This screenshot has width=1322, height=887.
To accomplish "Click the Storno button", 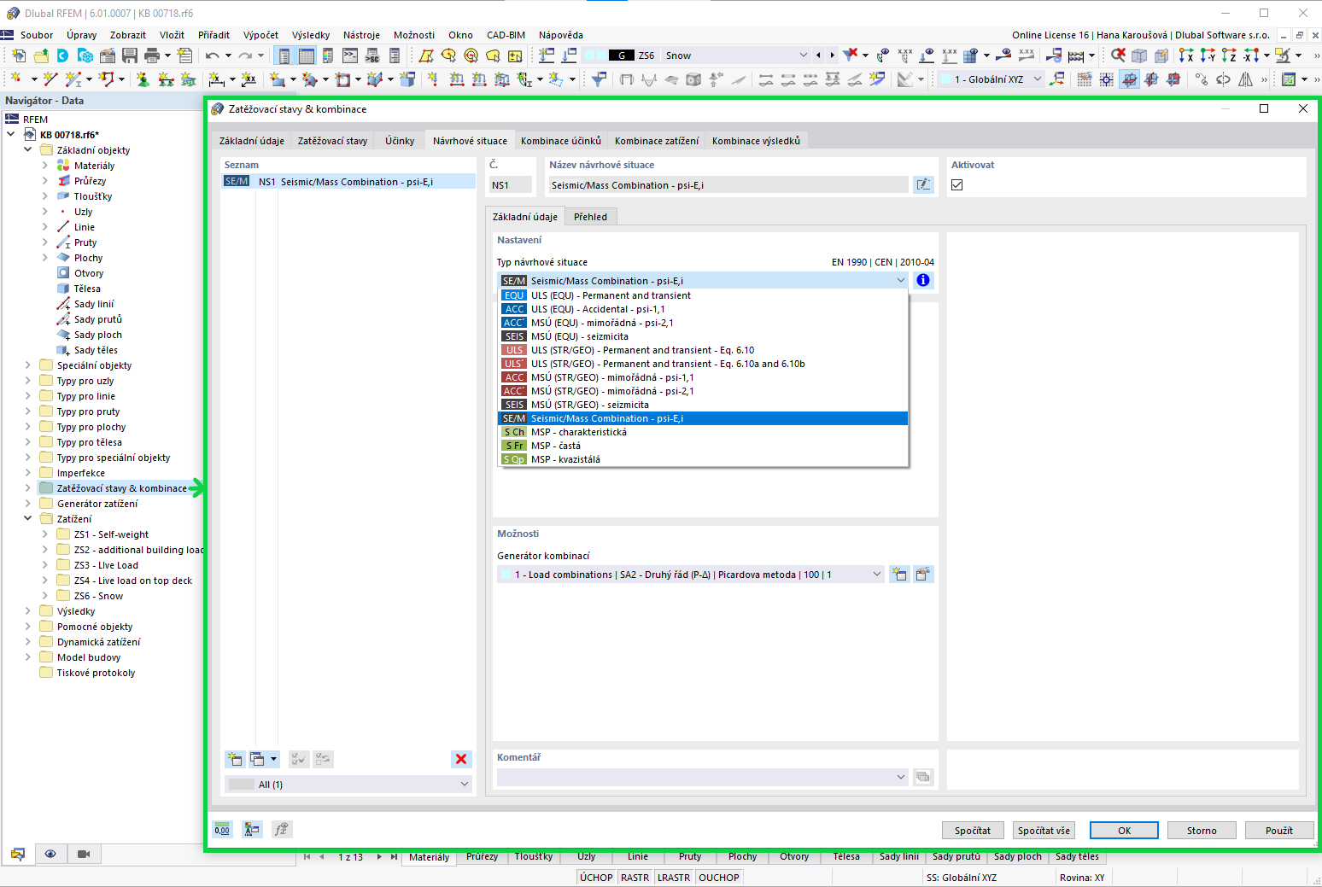I will tap(1202, 830).
